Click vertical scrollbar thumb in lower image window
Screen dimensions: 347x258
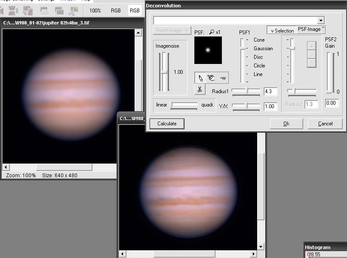[261, 186]
